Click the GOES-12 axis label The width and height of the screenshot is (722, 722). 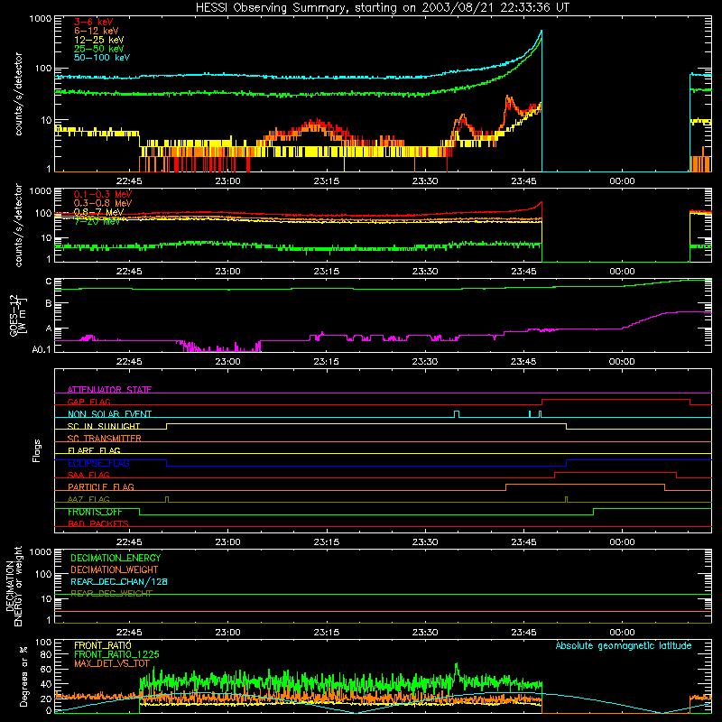[x=17, y=316]
